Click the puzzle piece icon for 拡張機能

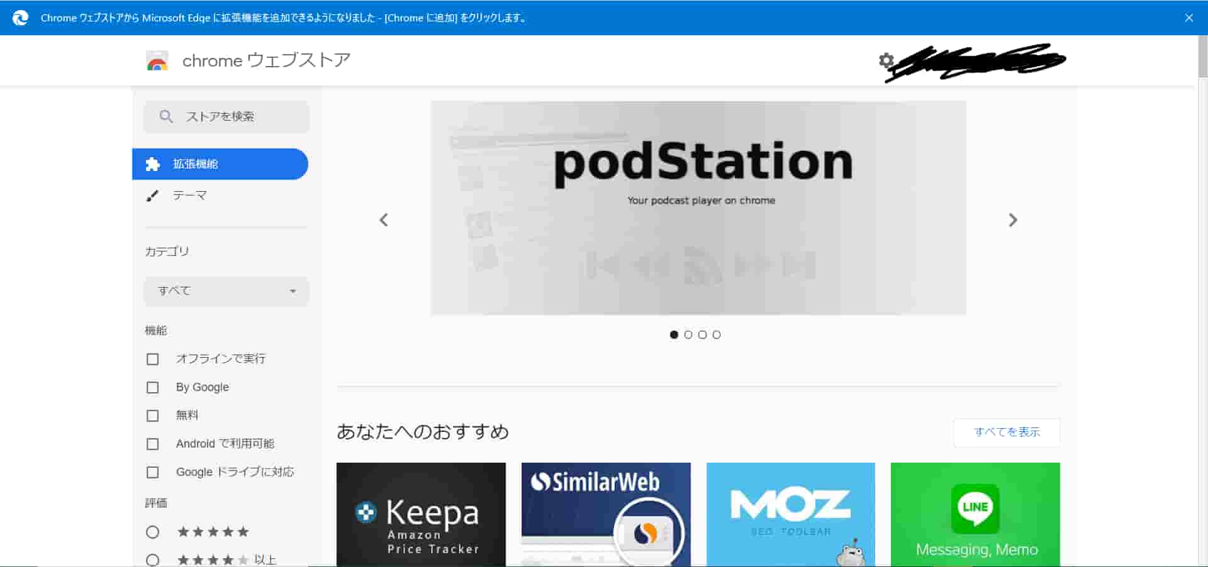pyautogui.click(x=152, y=164)
